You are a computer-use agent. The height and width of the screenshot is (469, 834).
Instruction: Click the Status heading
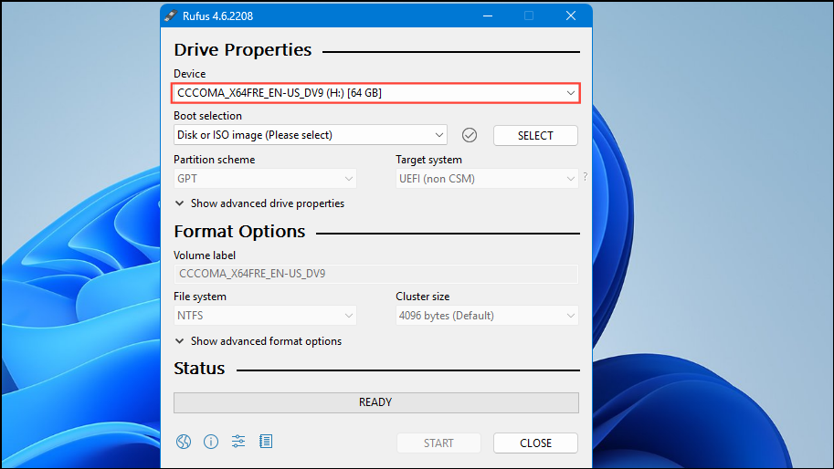(x=199, y=369)
